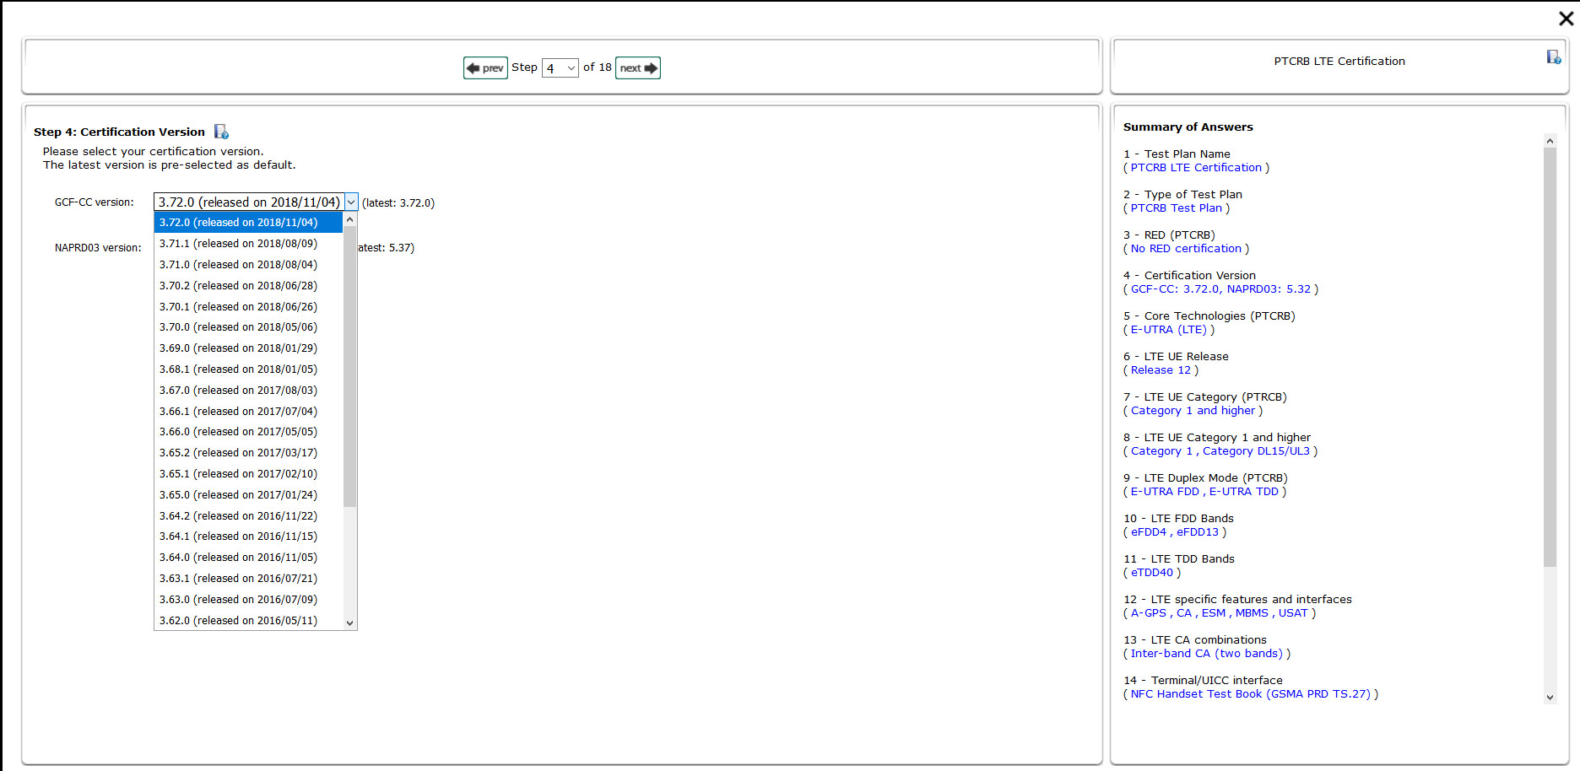Open the PTCRB Test Plan answer link

(1176, 208)
